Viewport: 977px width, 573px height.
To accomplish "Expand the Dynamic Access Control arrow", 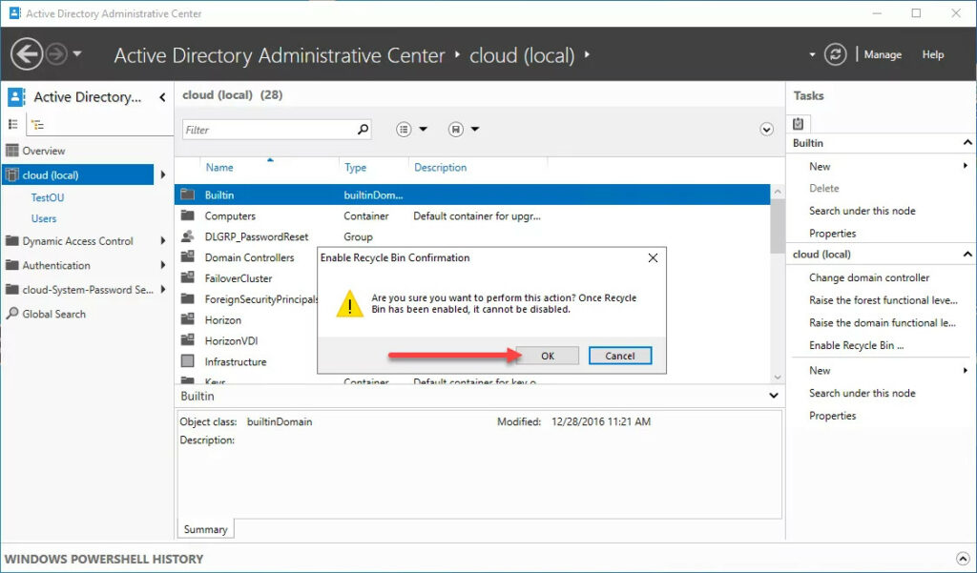I will [x=163, y=241].
